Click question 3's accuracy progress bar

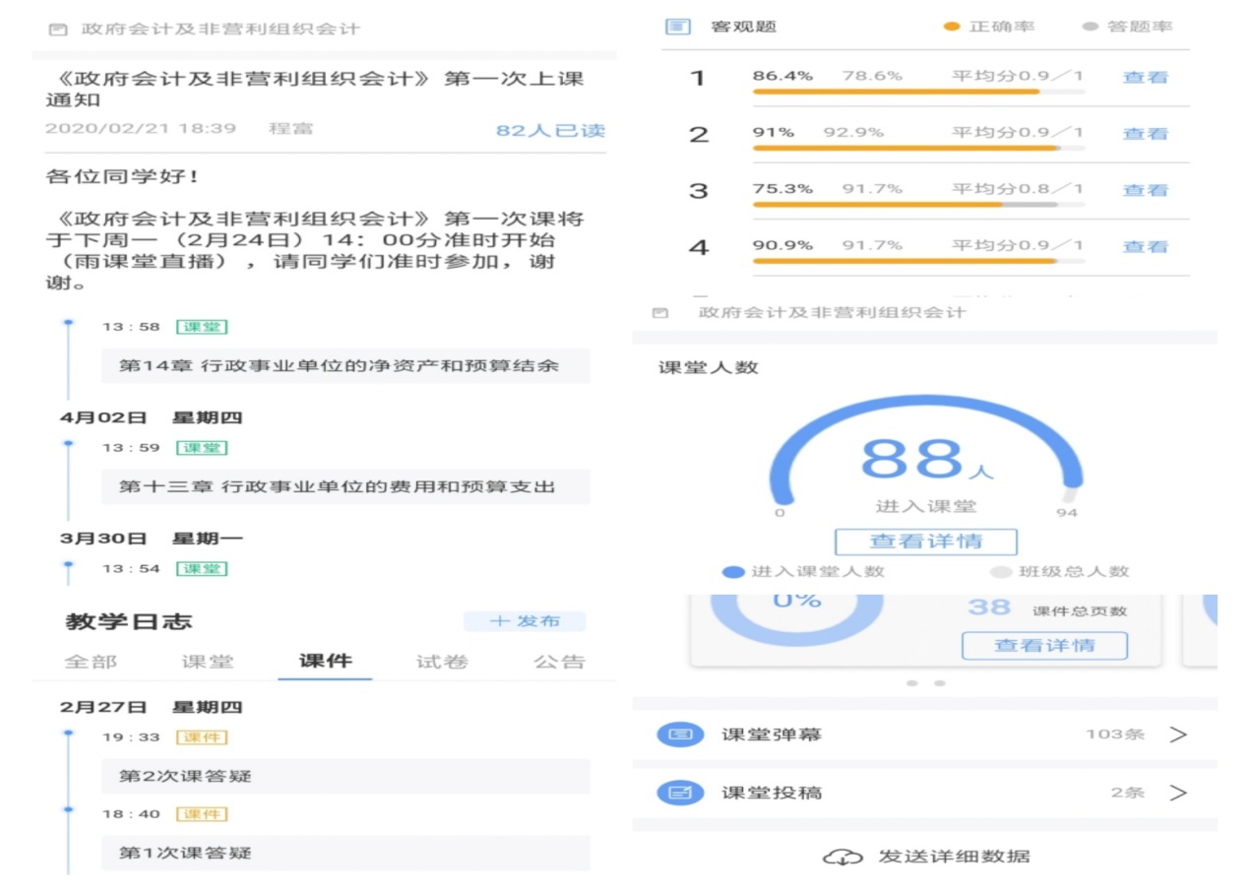(x=918, y=205)
